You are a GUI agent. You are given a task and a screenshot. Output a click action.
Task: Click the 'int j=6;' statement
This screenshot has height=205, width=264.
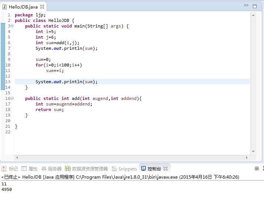click(x=46, y=37)
